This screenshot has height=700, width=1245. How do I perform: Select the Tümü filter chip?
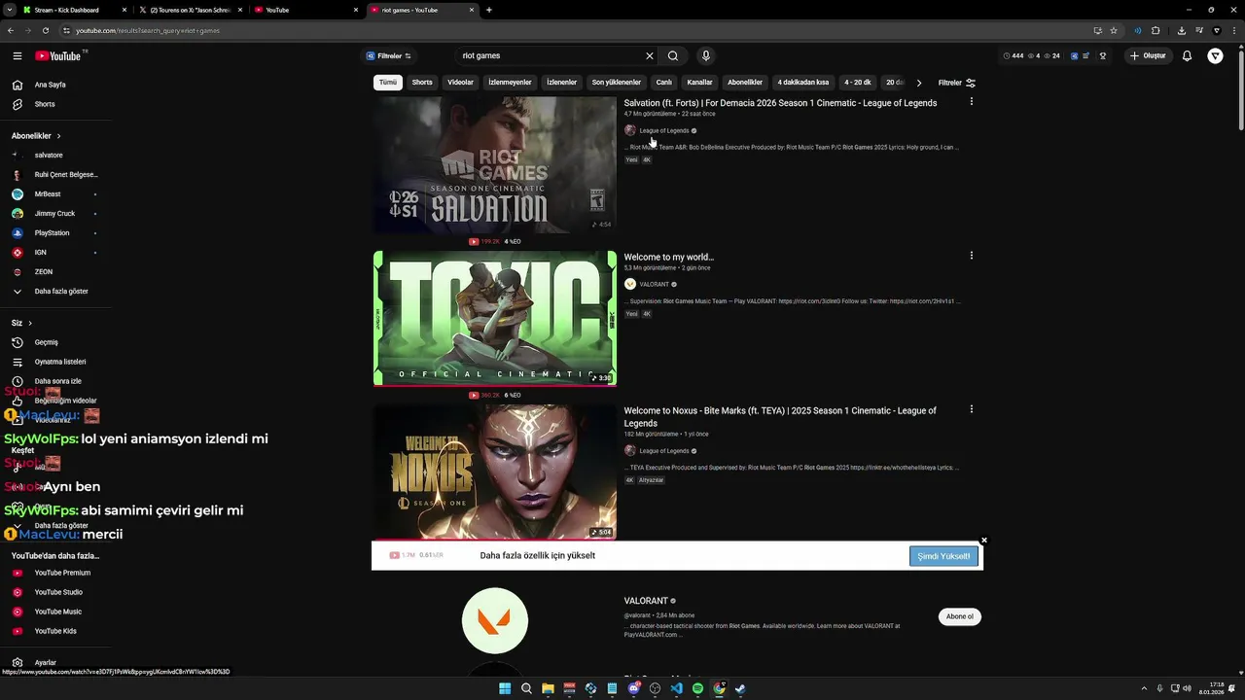click(x=388, y=83)
